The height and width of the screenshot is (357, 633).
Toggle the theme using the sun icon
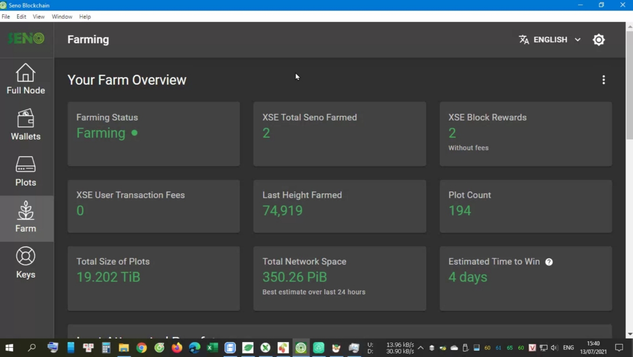click(599, 40)
